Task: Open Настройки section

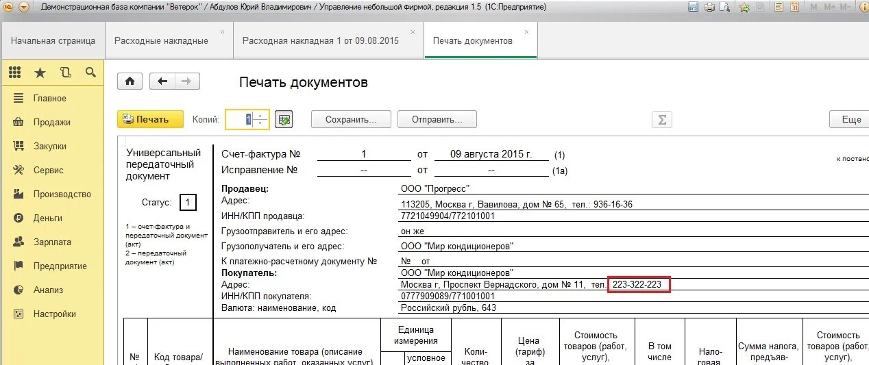Action: click(x=52, y=314)
